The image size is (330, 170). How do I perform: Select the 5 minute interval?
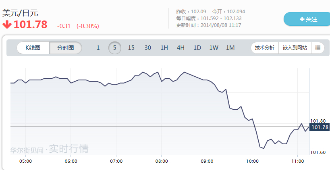click(x=115, y=48)
